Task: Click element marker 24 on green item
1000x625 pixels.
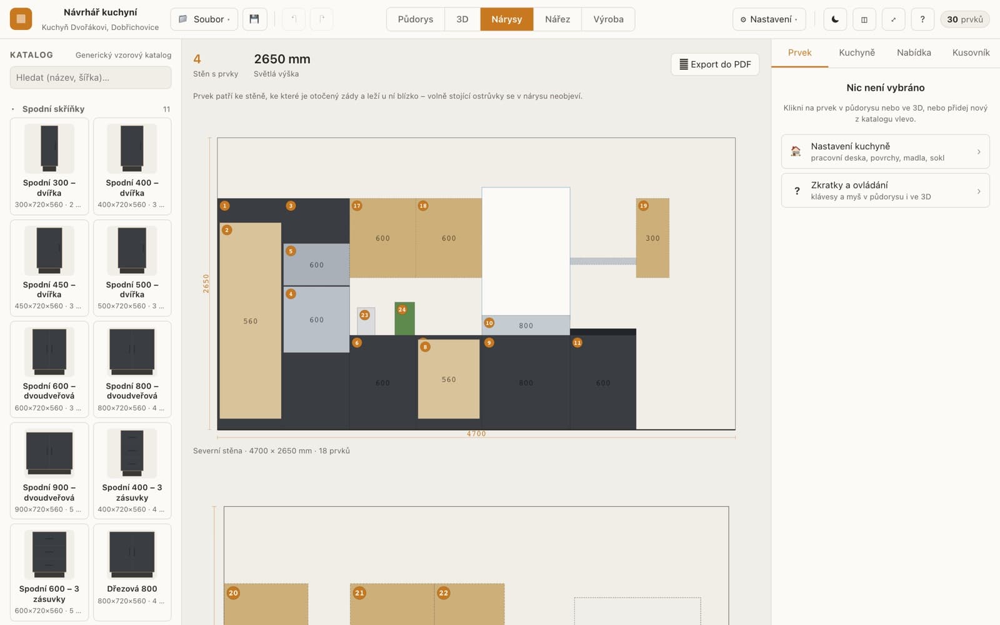Action: tap(402, 309)
